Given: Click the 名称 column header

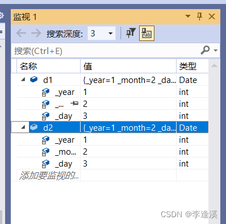Looking at the screenshot, I should pos(49,66).
